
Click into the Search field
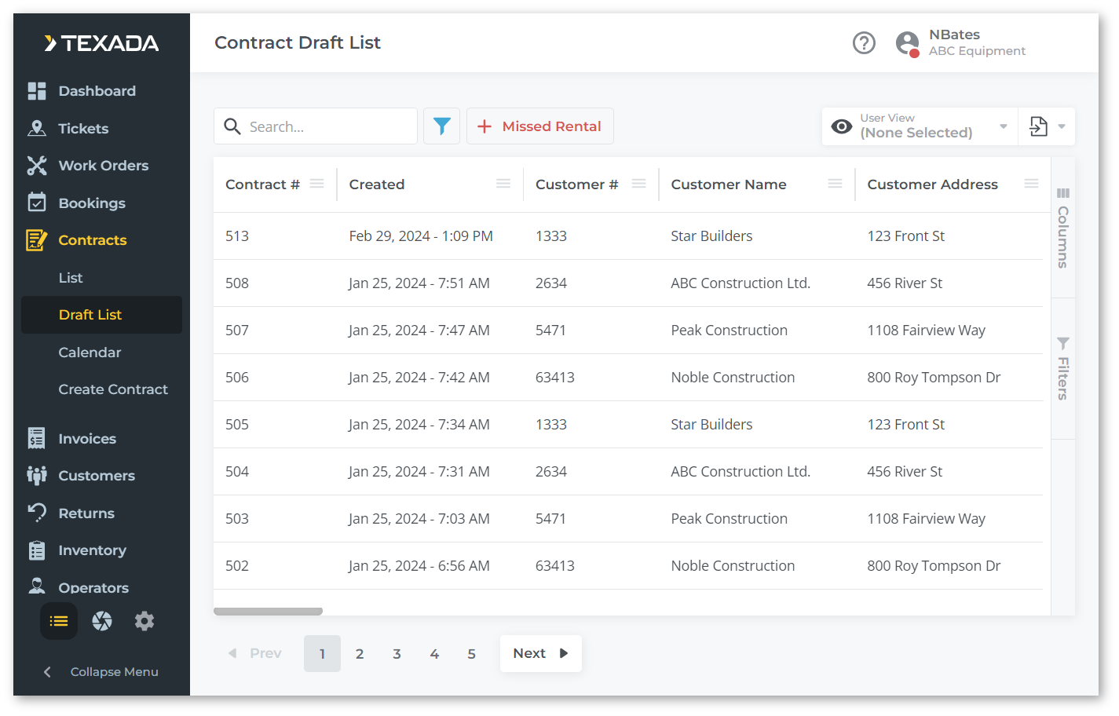316,126
